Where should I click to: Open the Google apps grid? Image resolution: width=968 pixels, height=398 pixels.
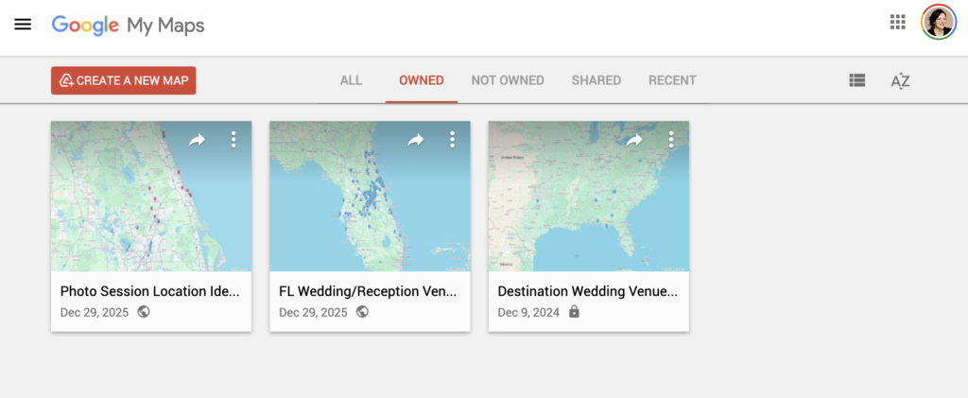[x=898, y=23]
